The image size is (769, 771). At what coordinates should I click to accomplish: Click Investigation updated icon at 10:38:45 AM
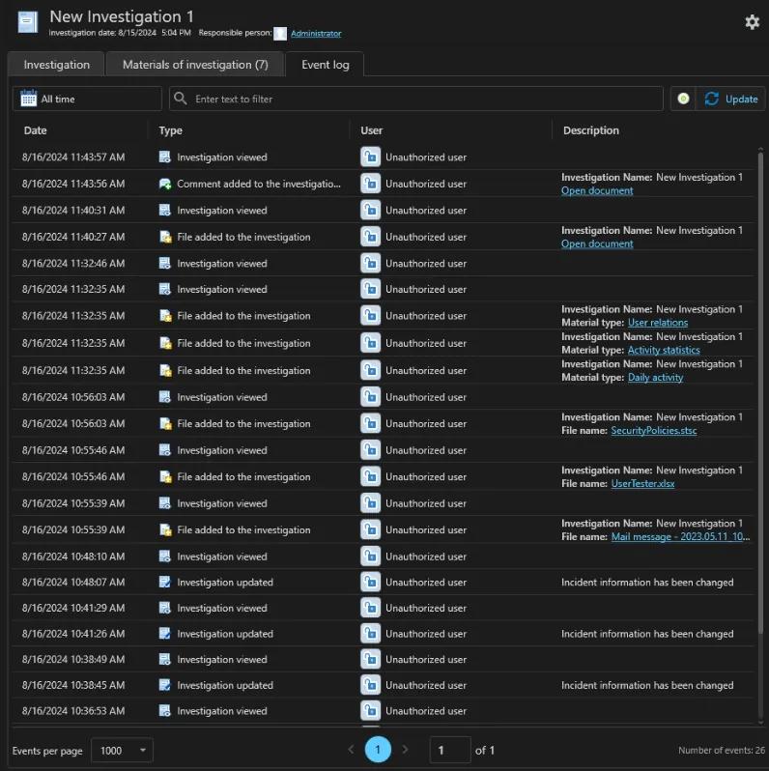point(164,685)
